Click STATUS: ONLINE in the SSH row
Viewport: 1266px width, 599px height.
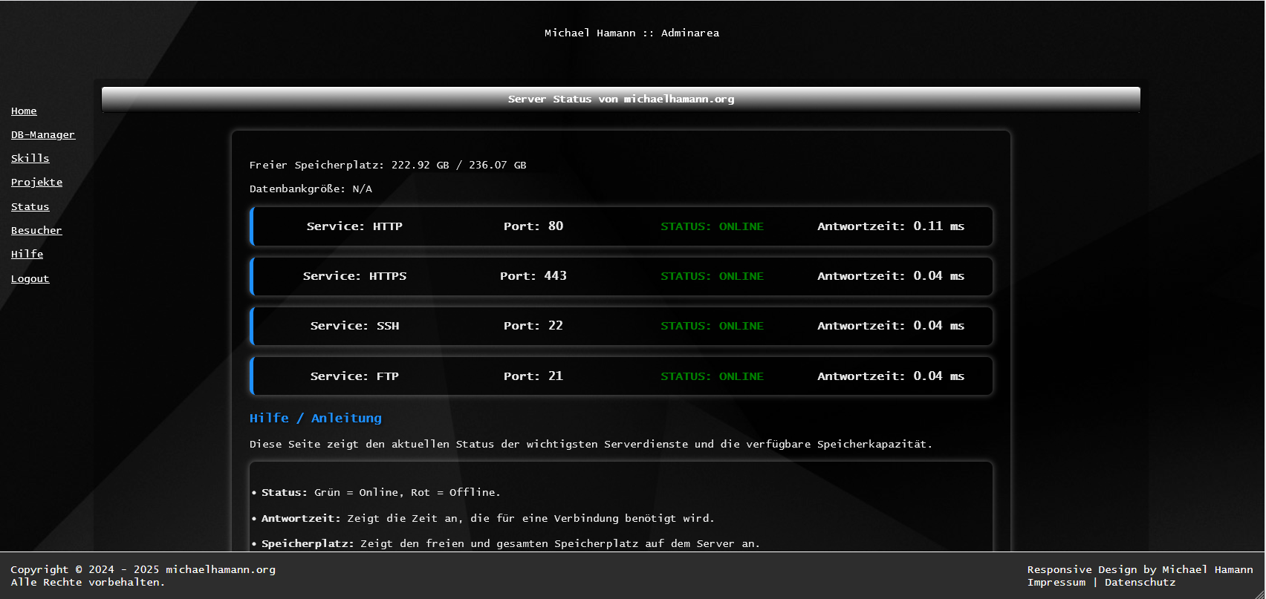coord(712,326)
